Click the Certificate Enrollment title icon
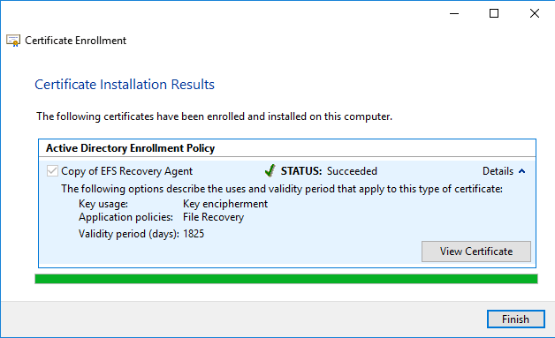 (x=13, y=41)
